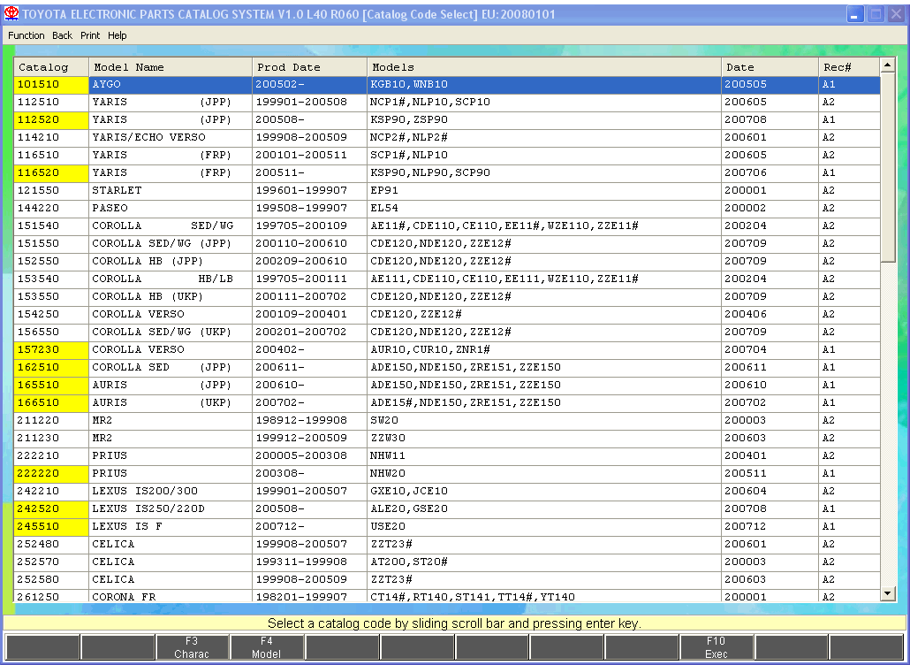Click the scrollbar up arrow
910x665 pixels.
tap(887, 65)
